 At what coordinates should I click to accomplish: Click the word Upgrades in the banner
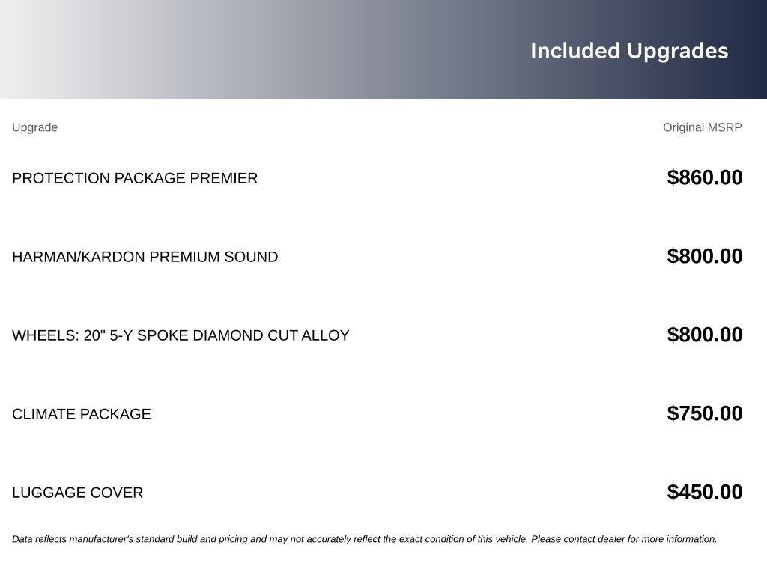(x=678, y=52)
